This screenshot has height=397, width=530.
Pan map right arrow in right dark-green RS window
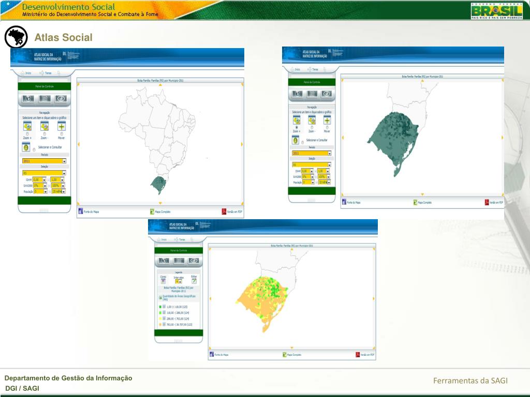tap(502, 138)
